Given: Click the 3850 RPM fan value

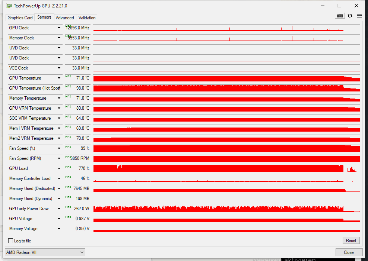Looking at the screenshot, I should coord(78,158).
